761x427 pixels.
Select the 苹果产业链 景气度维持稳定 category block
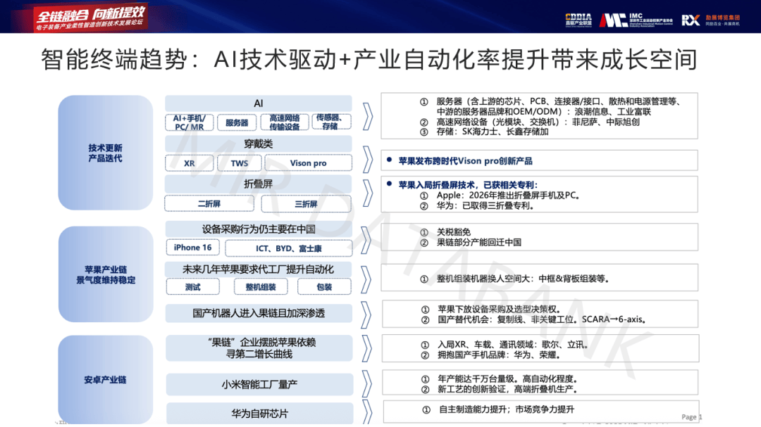(105, 274)
